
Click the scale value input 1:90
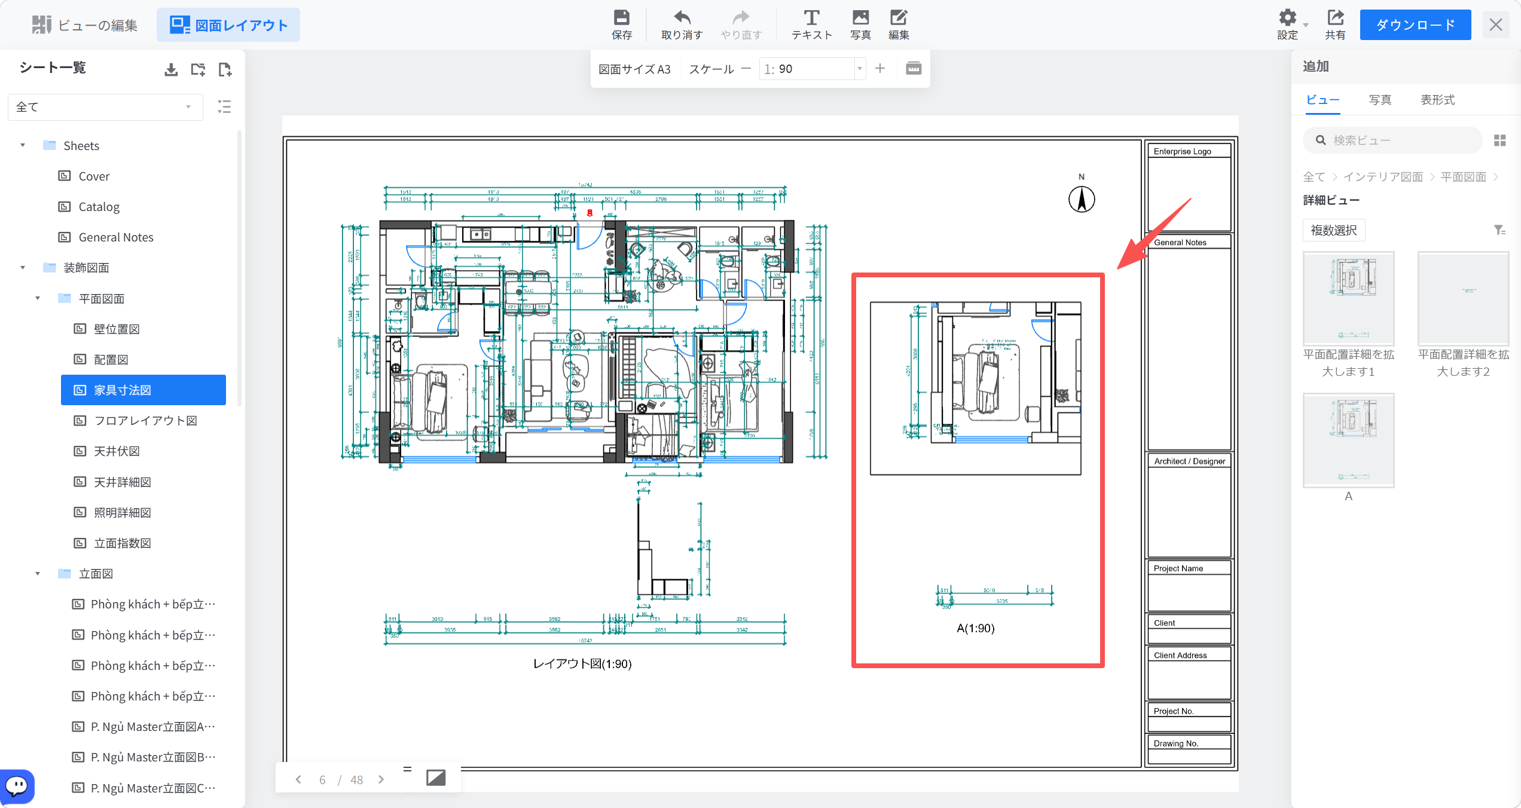point(807,69)
